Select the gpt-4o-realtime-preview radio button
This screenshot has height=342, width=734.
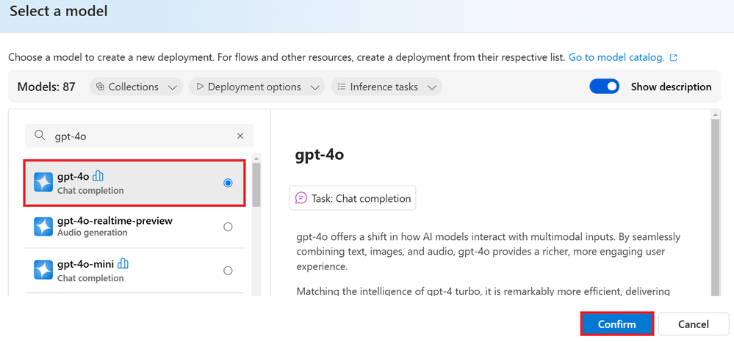(228, 227)
